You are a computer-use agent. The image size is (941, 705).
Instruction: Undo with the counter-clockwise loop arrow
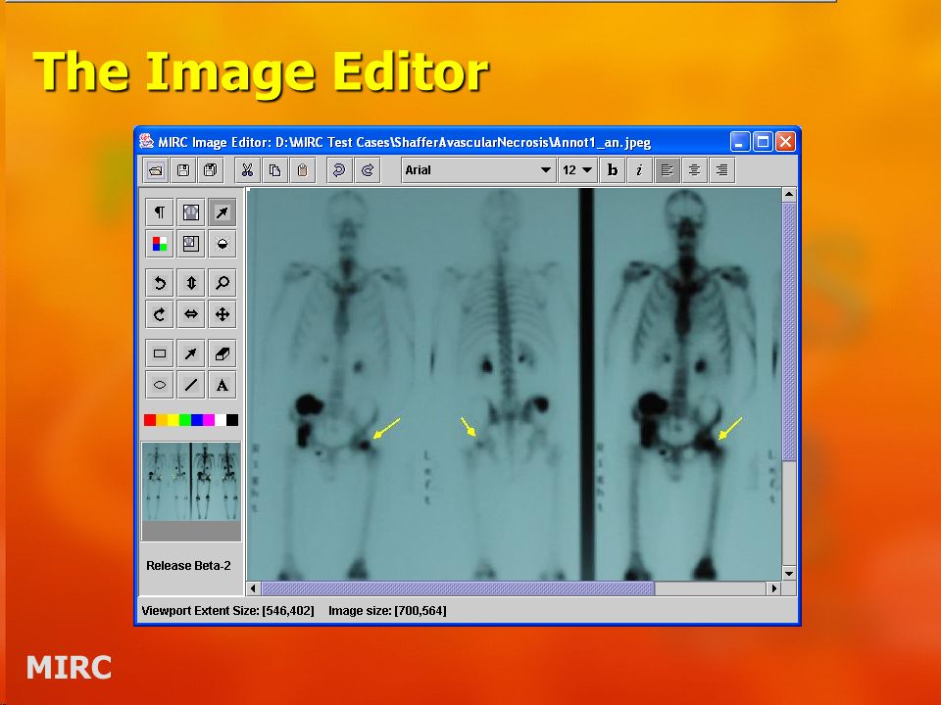[339, 170]
